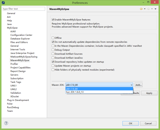Select the Help preference category

[x=9, y=21]
